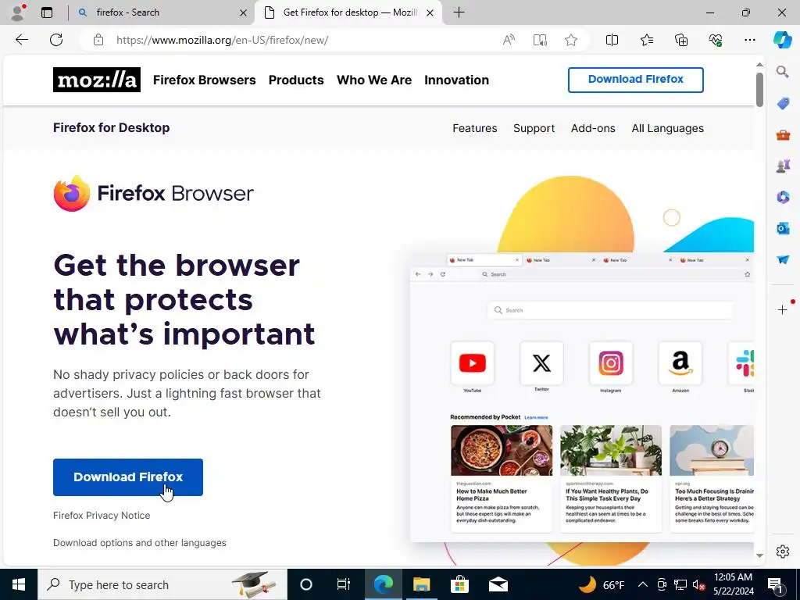Open Microsoft Store from the taskbar
The width and height of the screenshot is (800, 600).
[x=459, y=584]
